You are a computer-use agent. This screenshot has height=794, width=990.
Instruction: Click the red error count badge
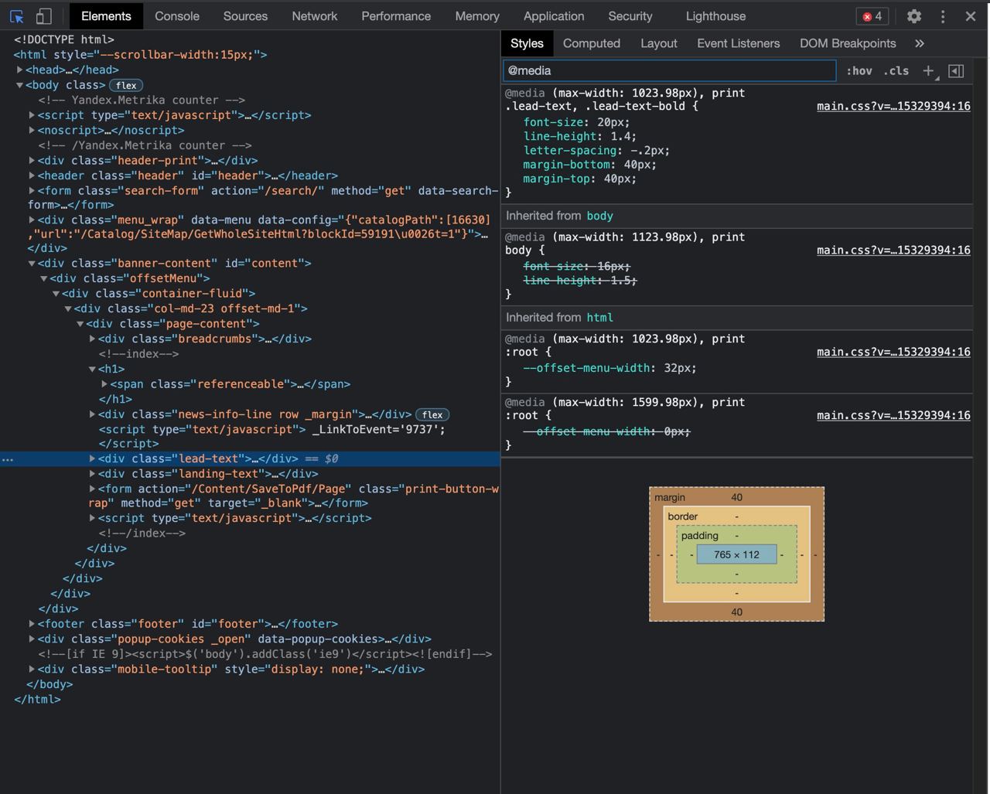point(872,16)
